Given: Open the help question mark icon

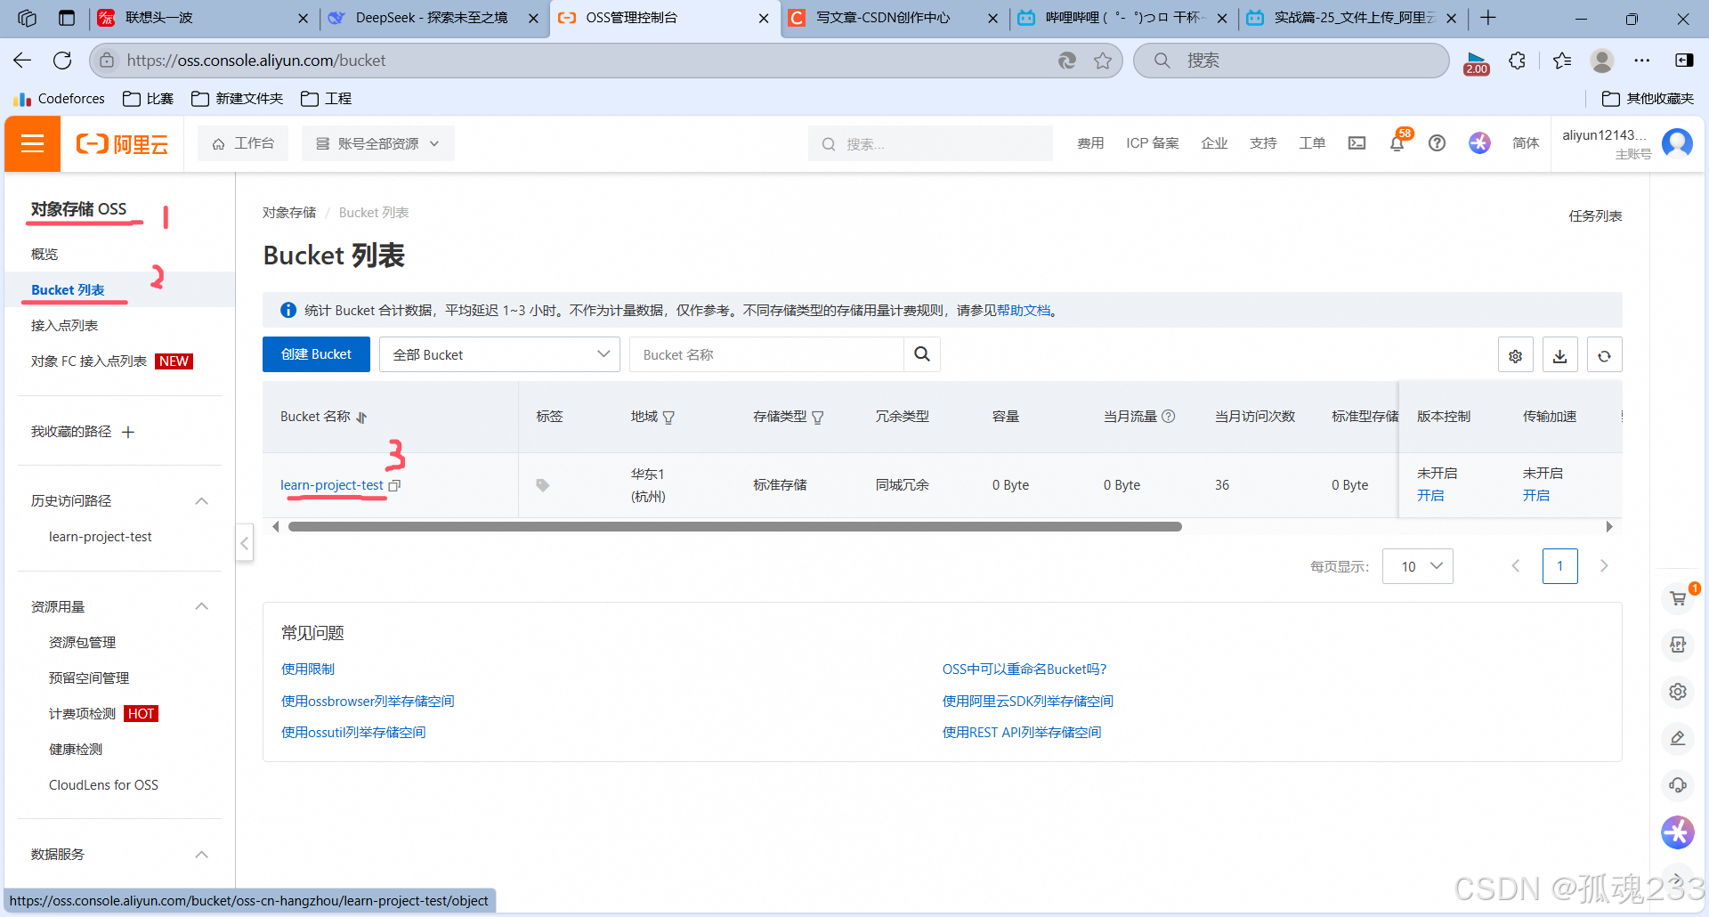Looking at the screenshot, I should [x=1437, y=143].
